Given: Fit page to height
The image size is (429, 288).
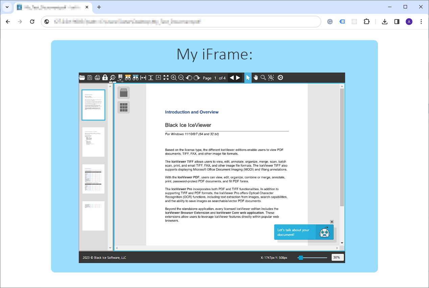Looking at the screenshot, I should click(151, 78).
